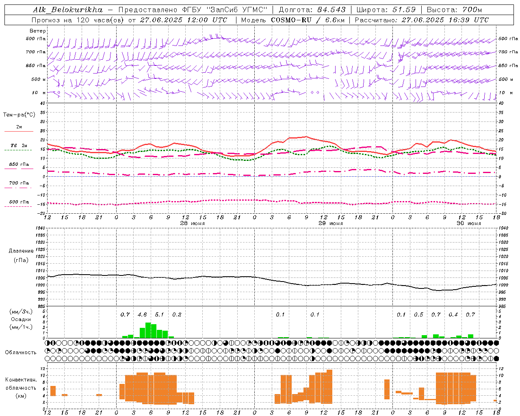Click the 'Модель COSMO-RU / 6.6км' label

pos(292,20)
